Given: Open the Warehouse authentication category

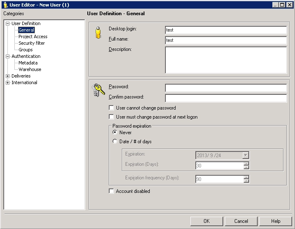Looking at the screenshot, I should click(x=30, y=69).
